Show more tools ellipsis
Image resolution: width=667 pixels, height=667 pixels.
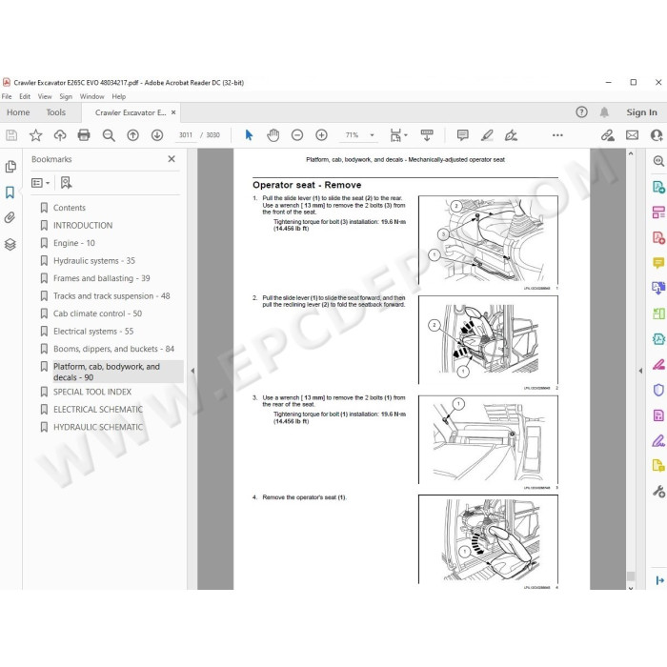[557, 135]
